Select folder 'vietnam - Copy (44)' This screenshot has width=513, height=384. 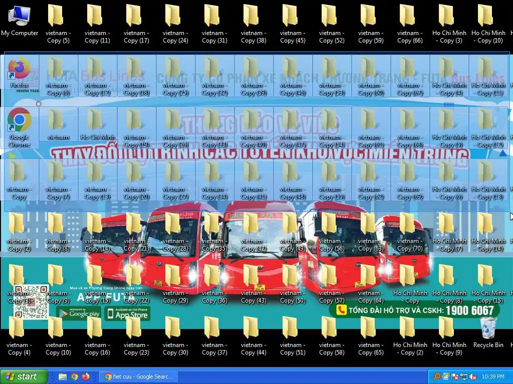point(253,335)
